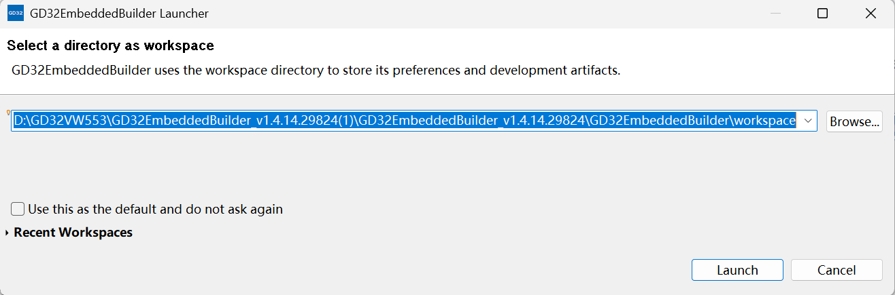This screenshot has height=295, width=895.
Task: Expand Recent Workspaces using the triangle arrow
Action: (x=7, y=233)
